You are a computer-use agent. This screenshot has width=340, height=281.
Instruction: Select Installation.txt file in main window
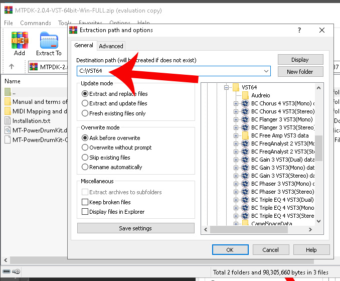[32, 120]
